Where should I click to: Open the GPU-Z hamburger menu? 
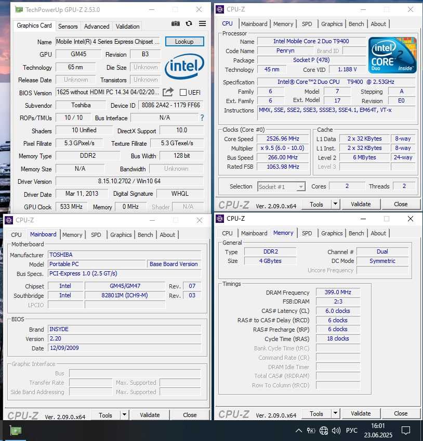[202, 23]
